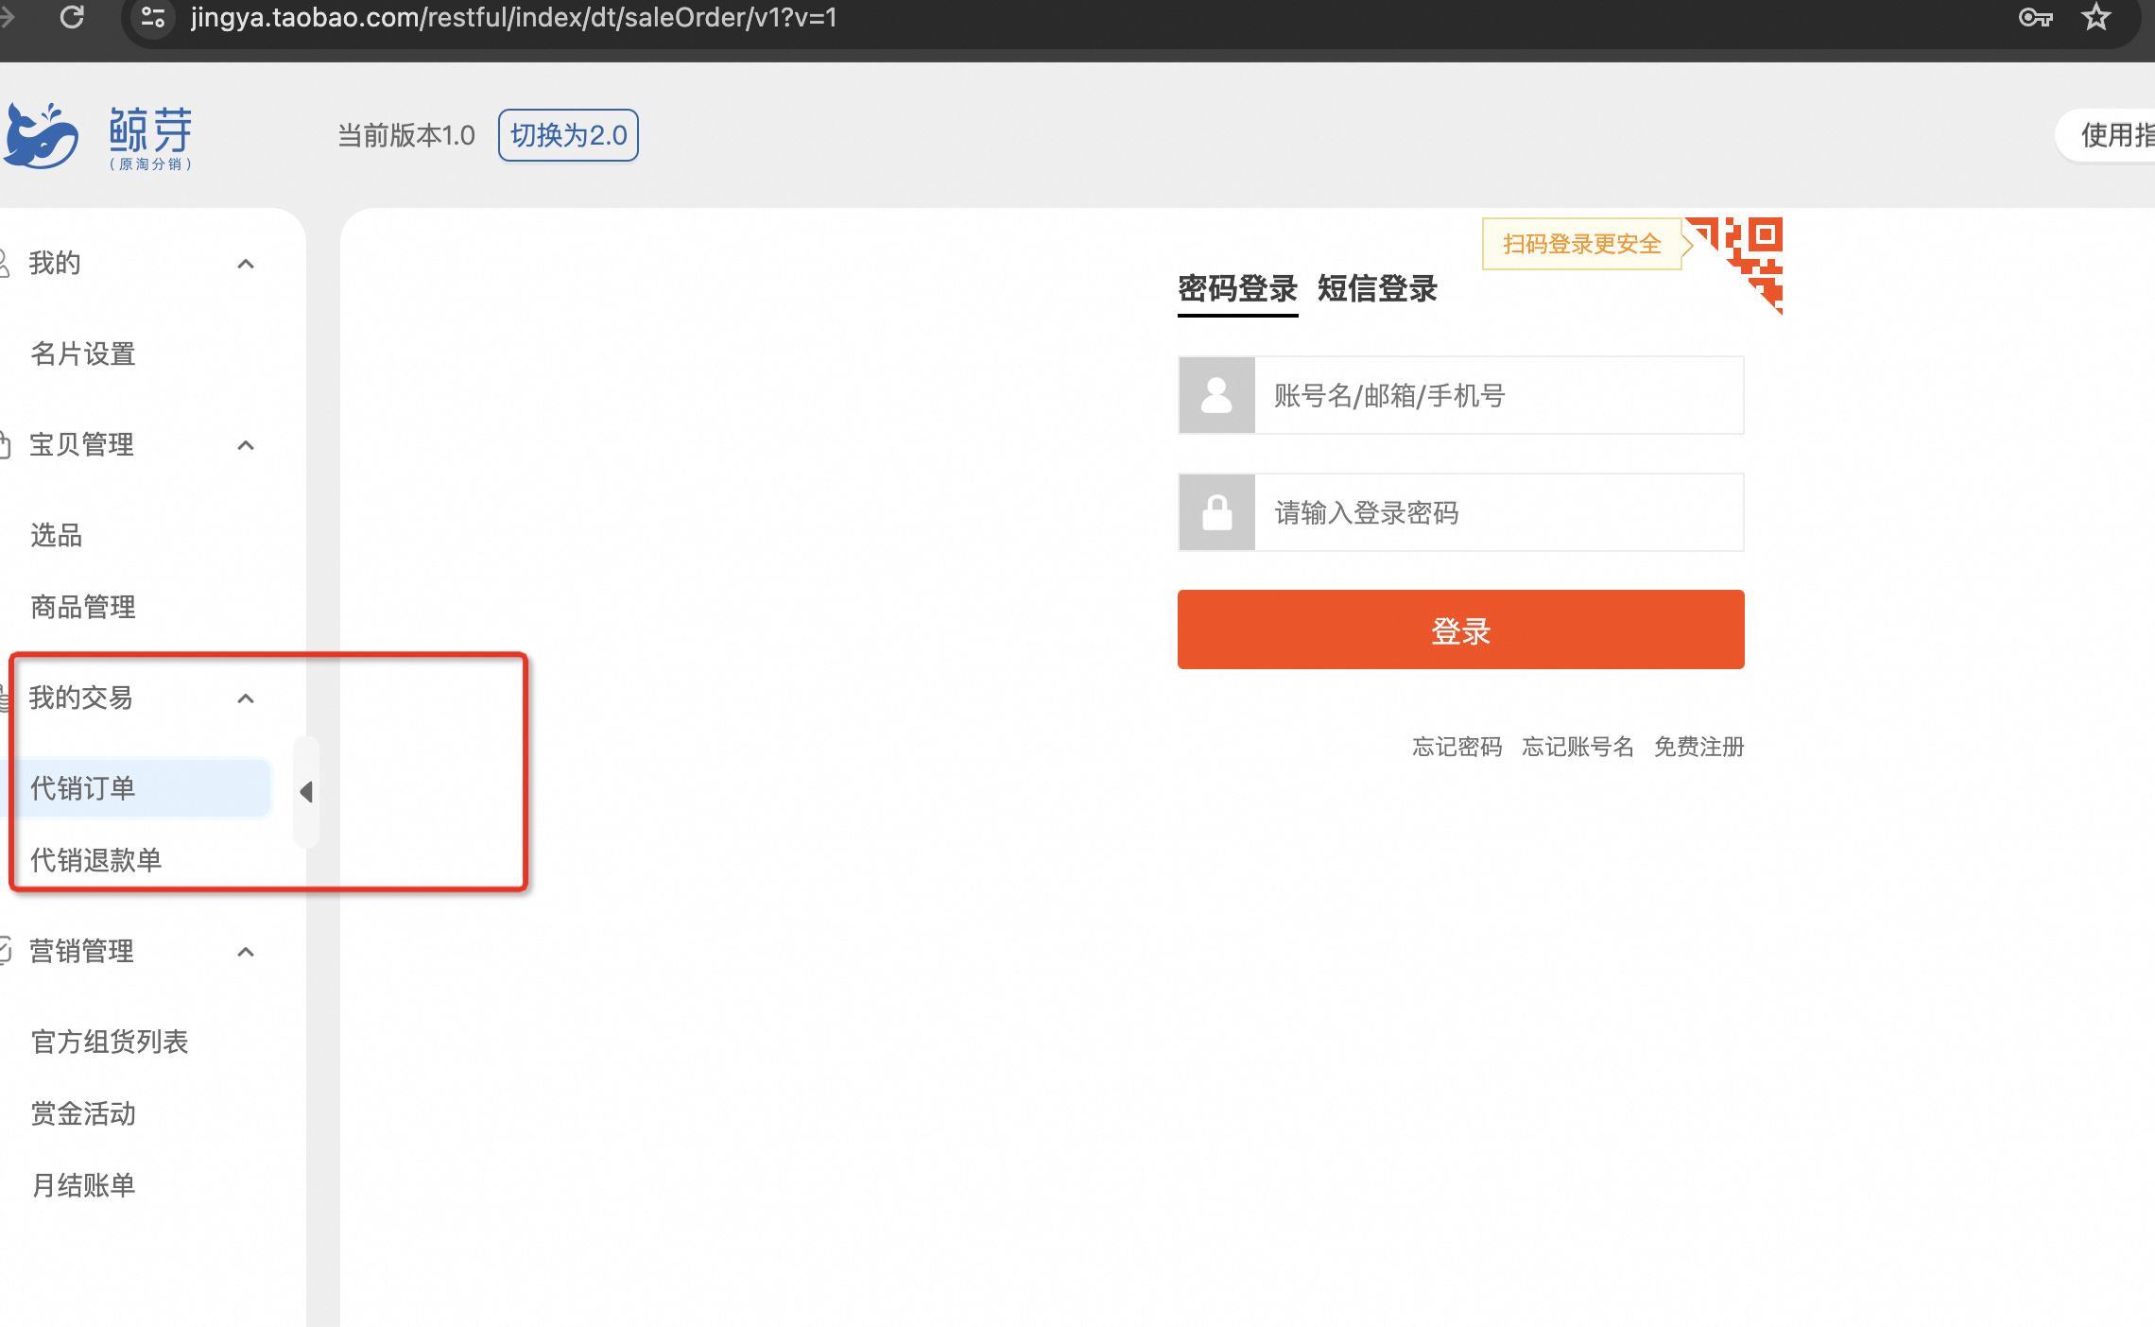2155x1327 pixels.
Task: Click the user avatar icon in account field
Action: tap(1216, 395)
